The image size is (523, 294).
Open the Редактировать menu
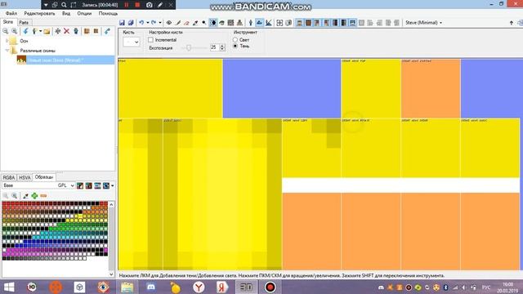[x=39, y=13]
